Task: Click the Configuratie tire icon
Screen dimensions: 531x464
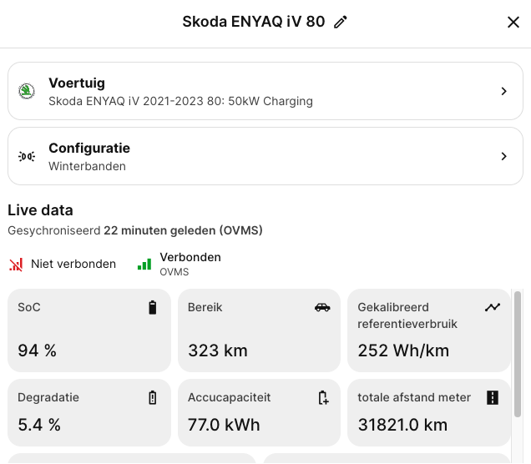Action: point(27,156)
